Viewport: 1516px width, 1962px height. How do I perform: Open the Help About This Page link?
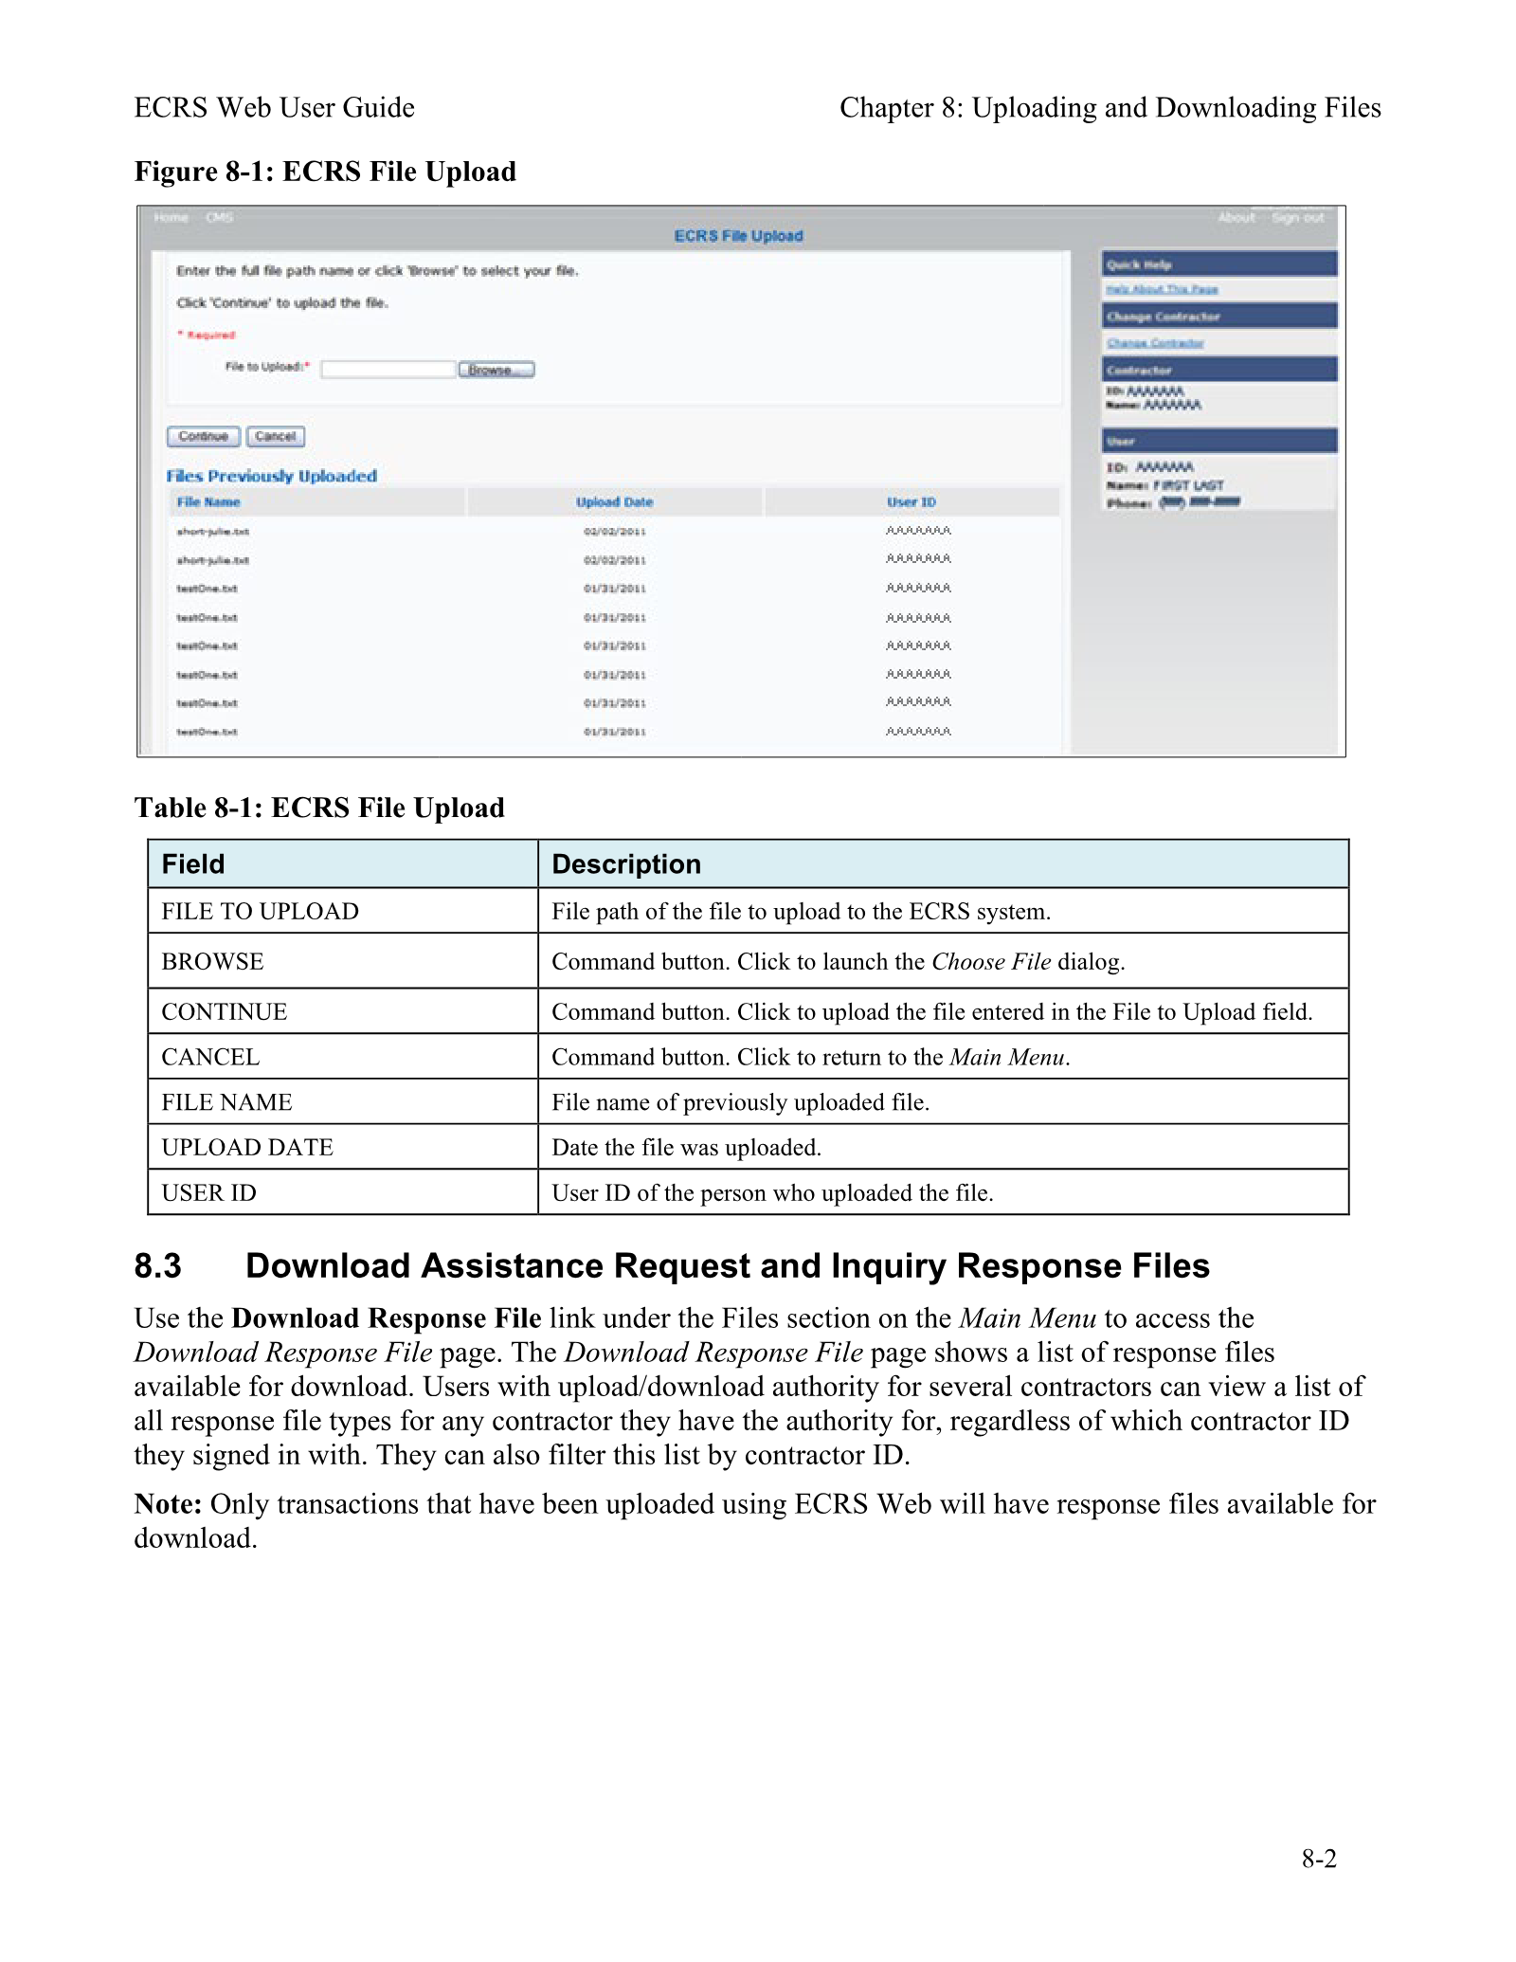[1162, 290]
